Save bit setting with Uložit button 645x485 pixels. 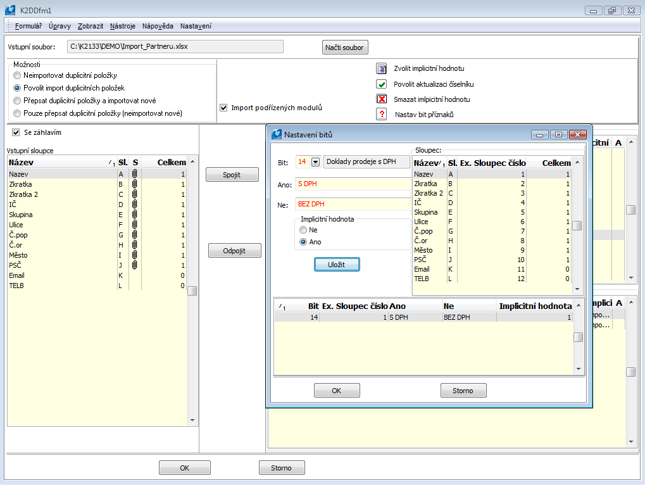337,265
